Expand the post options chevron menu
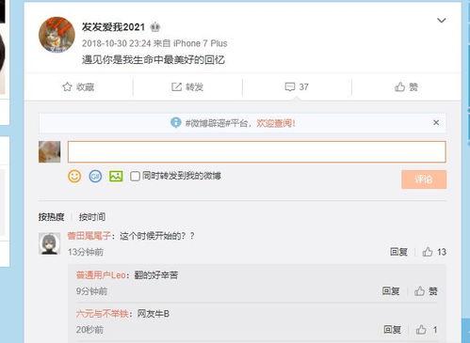The height and width of the screenshot is (343, 470). click(x=442, y=21)
